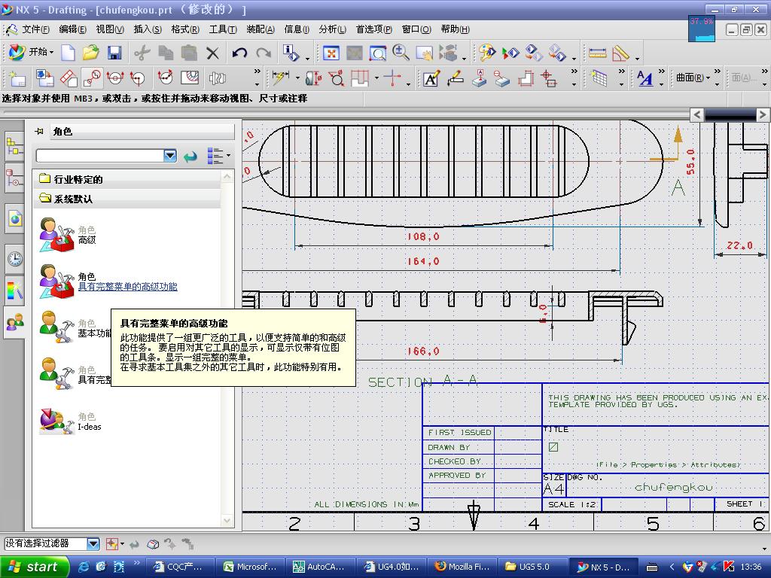Click the Delete X icon in toolbar
The image size is (771, 578).
(213, 53)
